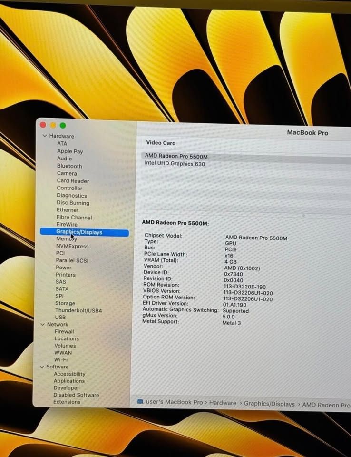
Task: Click Device ID value 0x7340
Action: coord(234,274)
